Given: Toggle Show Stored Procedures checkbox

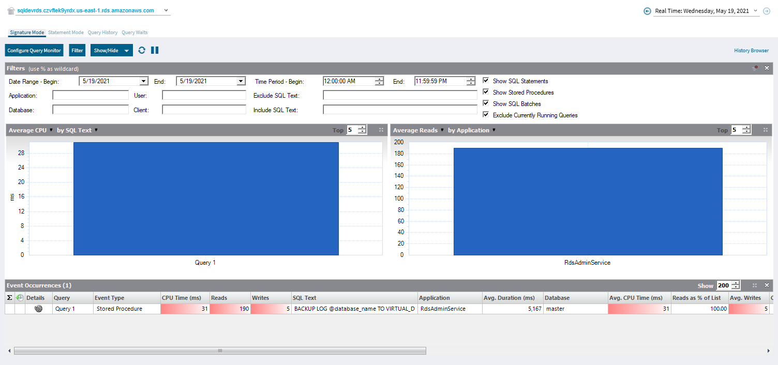Looking at the screenshot, I should click(x=486, y=92).
